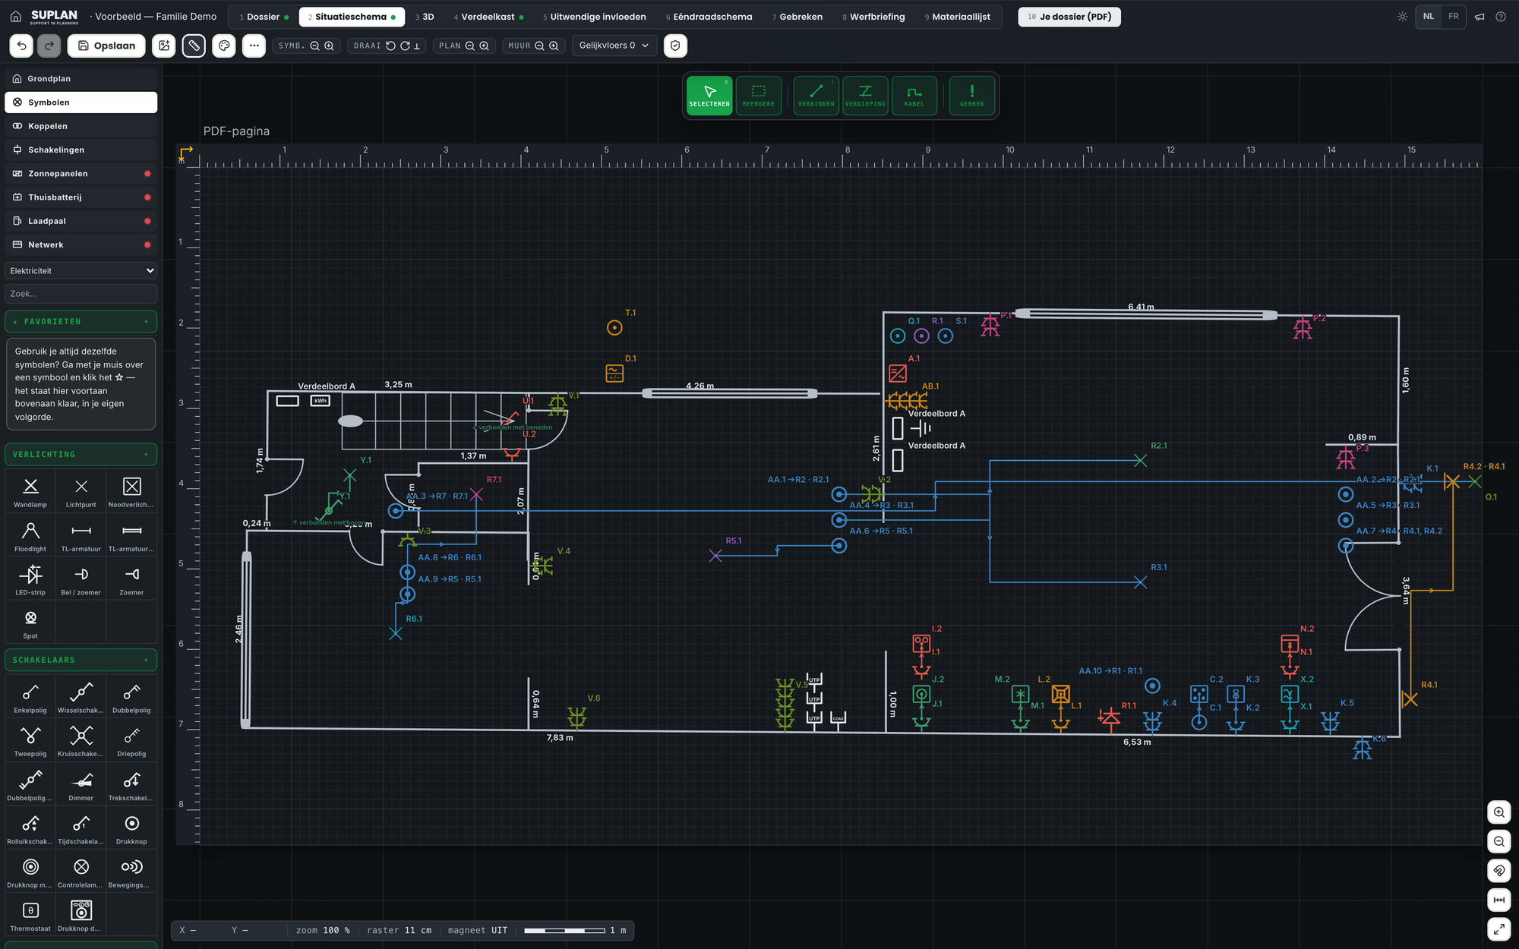Switch language to NL

click(x=1429, y=17)
